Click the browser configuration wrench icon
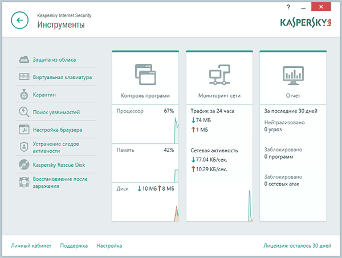The image size is (342, 258). [x=24, y=130]
